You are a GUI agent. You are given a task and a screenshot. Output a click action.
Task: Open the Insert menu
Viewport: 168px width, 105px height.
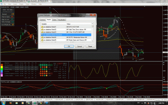pos(15,4)
